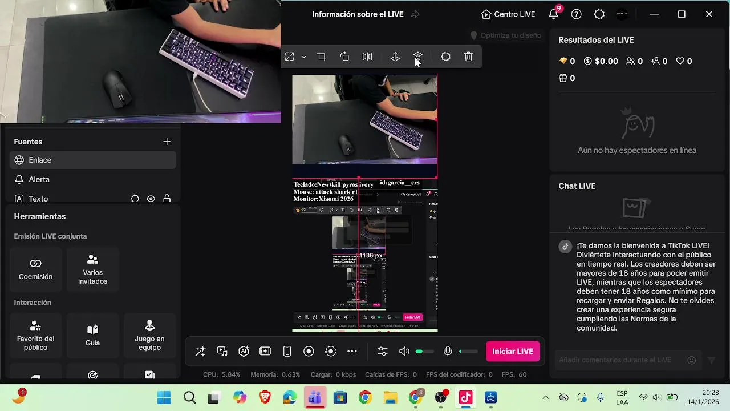The width and height of the screenshot is (730, 411).
Task: Click the crop tool in source toolbar
Action: (x=322, y=57)
